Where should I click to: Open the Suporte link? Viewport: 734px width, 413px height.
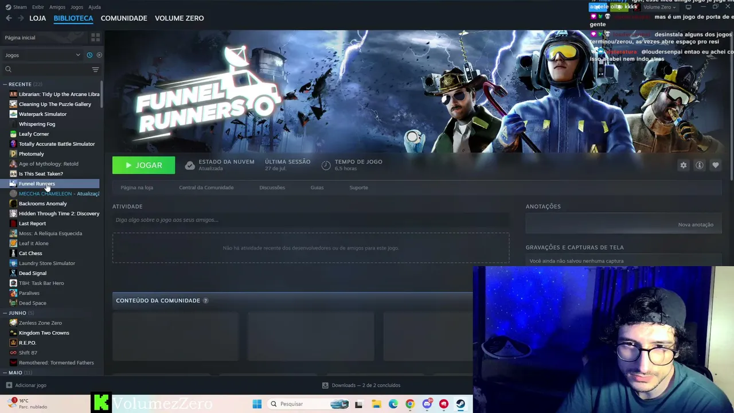pyautogui.click(x=359, y=188)
